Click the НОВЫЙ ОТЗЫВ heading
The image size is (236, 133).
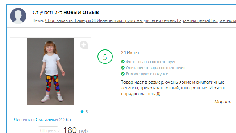point(81,12)
